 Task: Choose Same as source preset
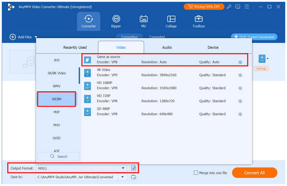click(x=165, y=60)
